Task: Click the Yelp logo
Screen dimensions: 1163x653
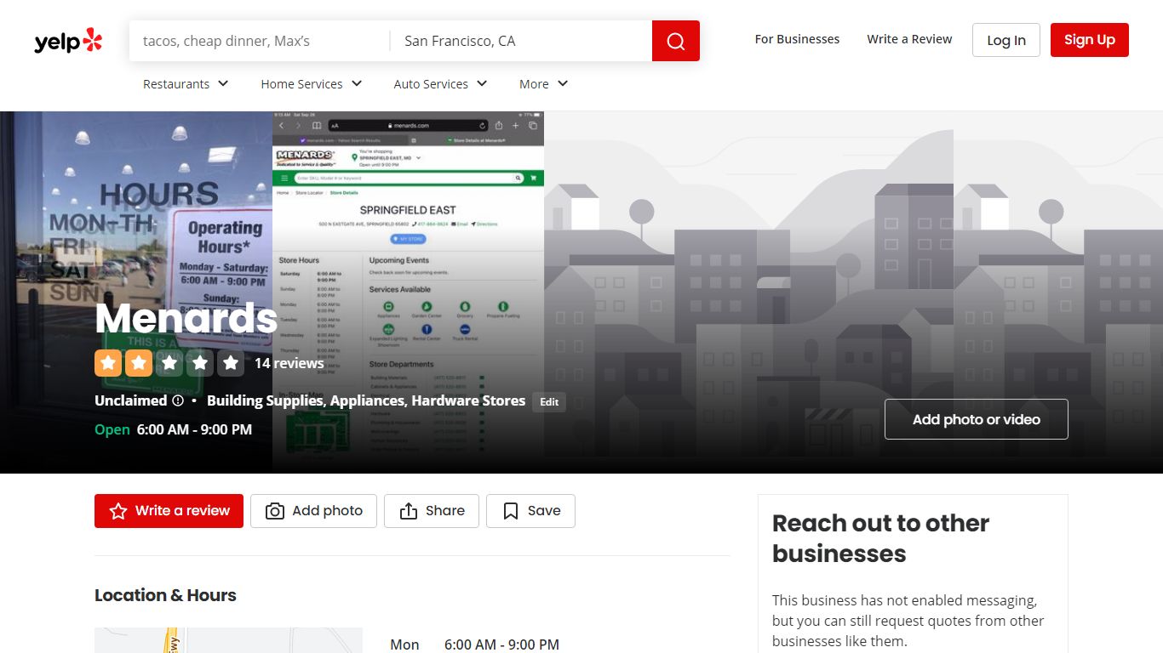Action: tap(68, 41)
